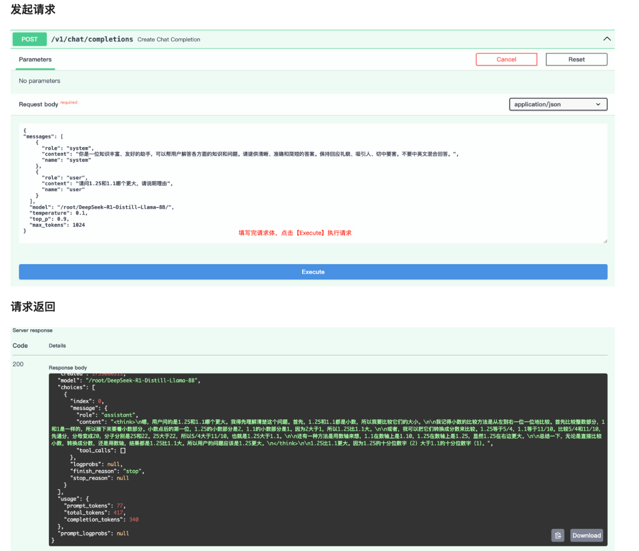Click the /v1/chat/completions endpoint path
639x551 pixels.
[x=92, y=39]
